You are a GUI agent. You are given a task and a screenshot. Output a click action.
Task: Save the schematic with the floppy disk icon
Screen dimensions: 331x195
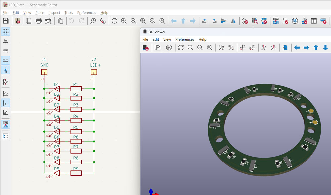coord(6,21)
